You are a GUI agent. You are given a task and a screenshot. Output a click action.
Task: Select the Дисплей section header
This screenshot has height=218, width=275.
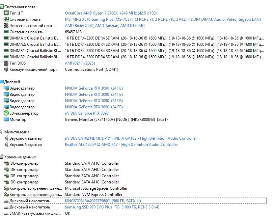[x=12, y=82]
